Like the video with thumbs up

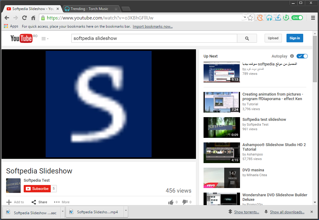point(171,202)
